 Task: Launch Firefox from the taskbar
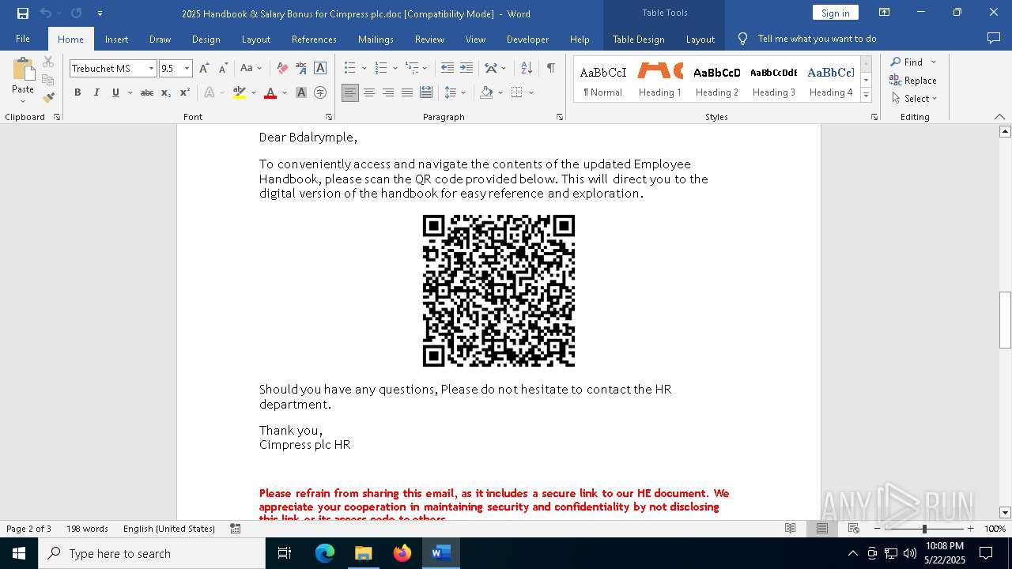[402, 553]
